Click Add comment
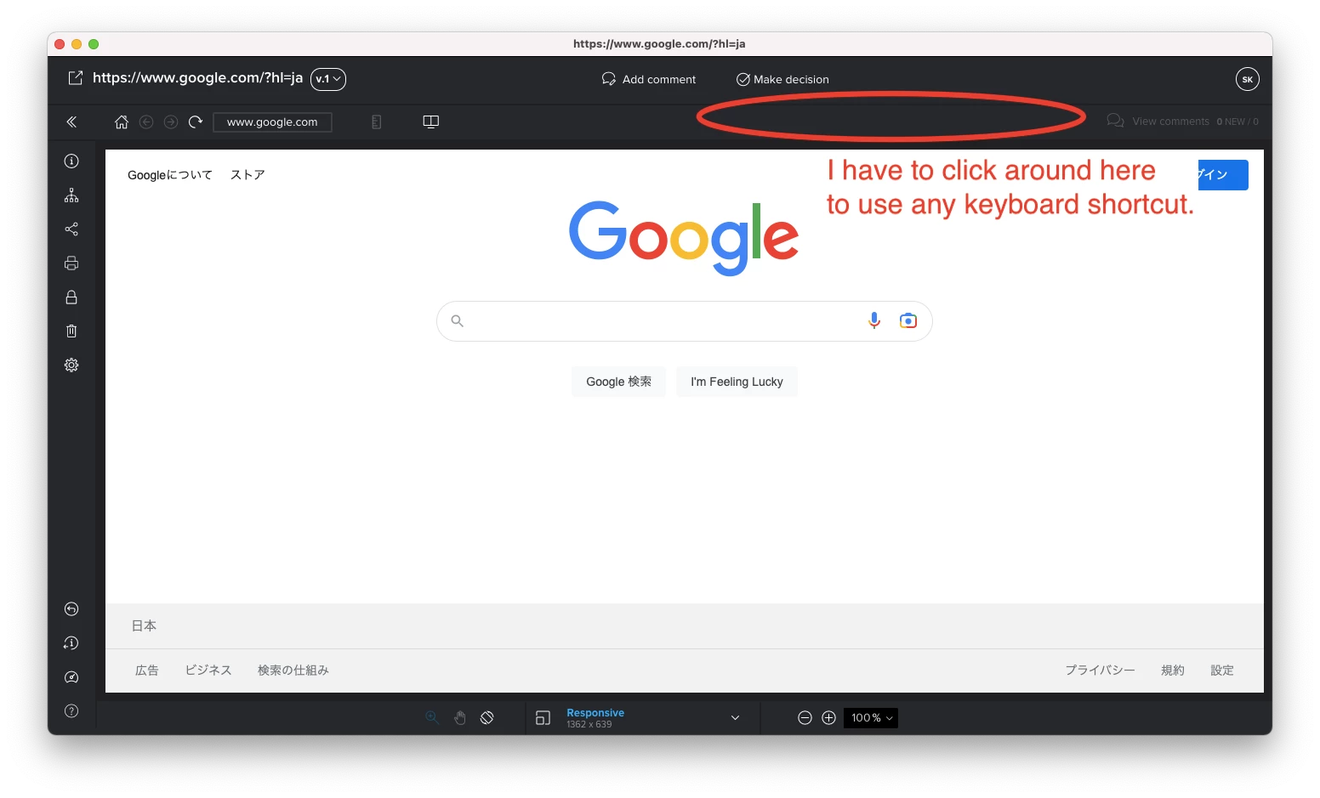Screen dimensions: 1320x798 [649, 79]
